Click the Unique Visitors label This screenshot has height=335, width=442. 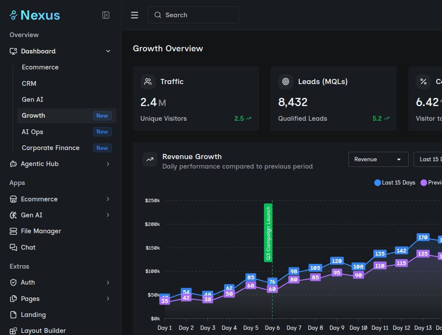pyautogui.click(x=163, y=119)
